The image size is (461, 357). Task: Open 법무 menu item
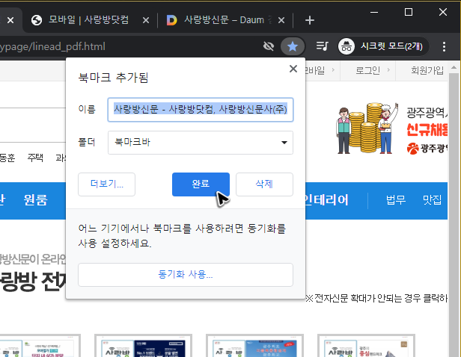(396, 200)
